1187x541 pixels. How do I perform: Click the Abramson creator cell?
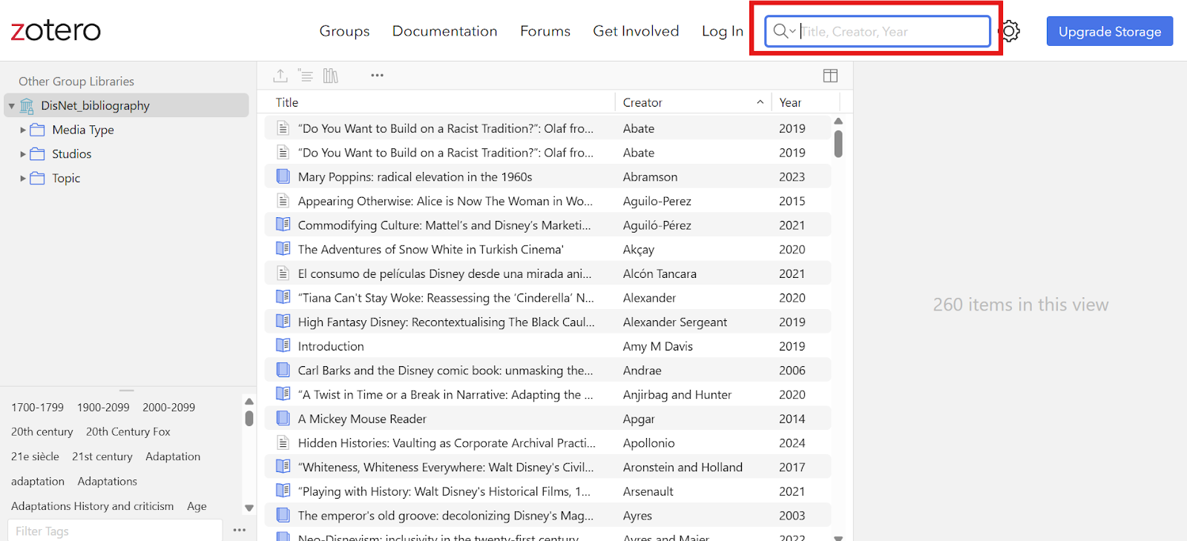click(x=650, y=176)
